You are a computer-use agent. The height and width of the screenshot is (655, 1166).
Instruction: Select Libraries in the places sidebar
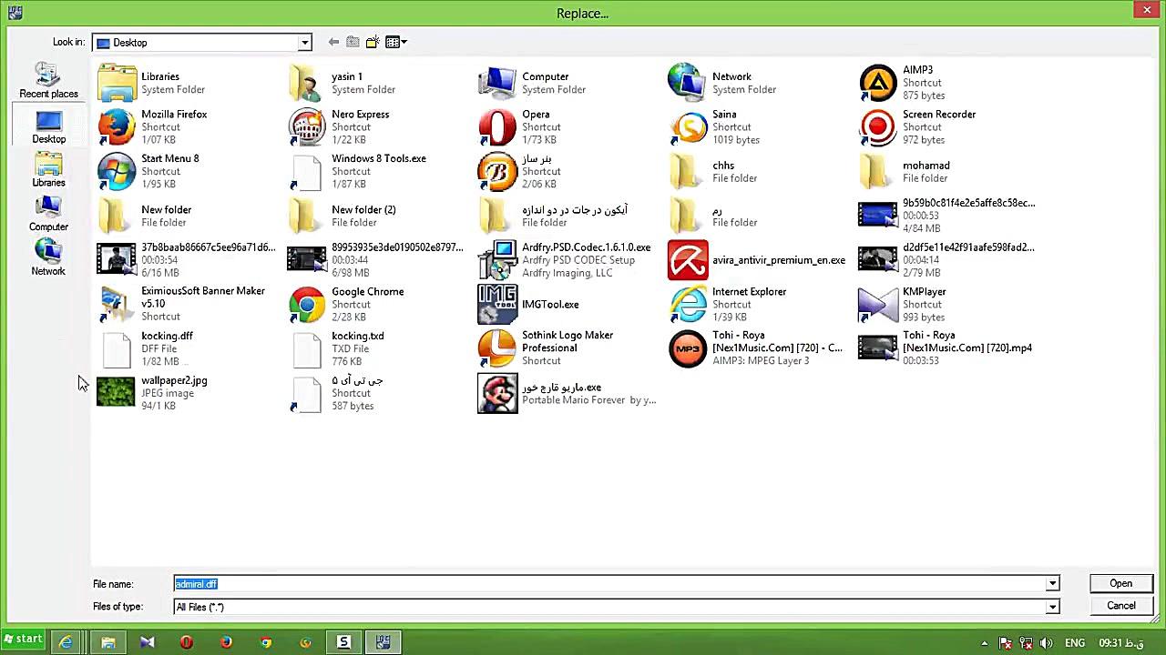tap(48, 170)
